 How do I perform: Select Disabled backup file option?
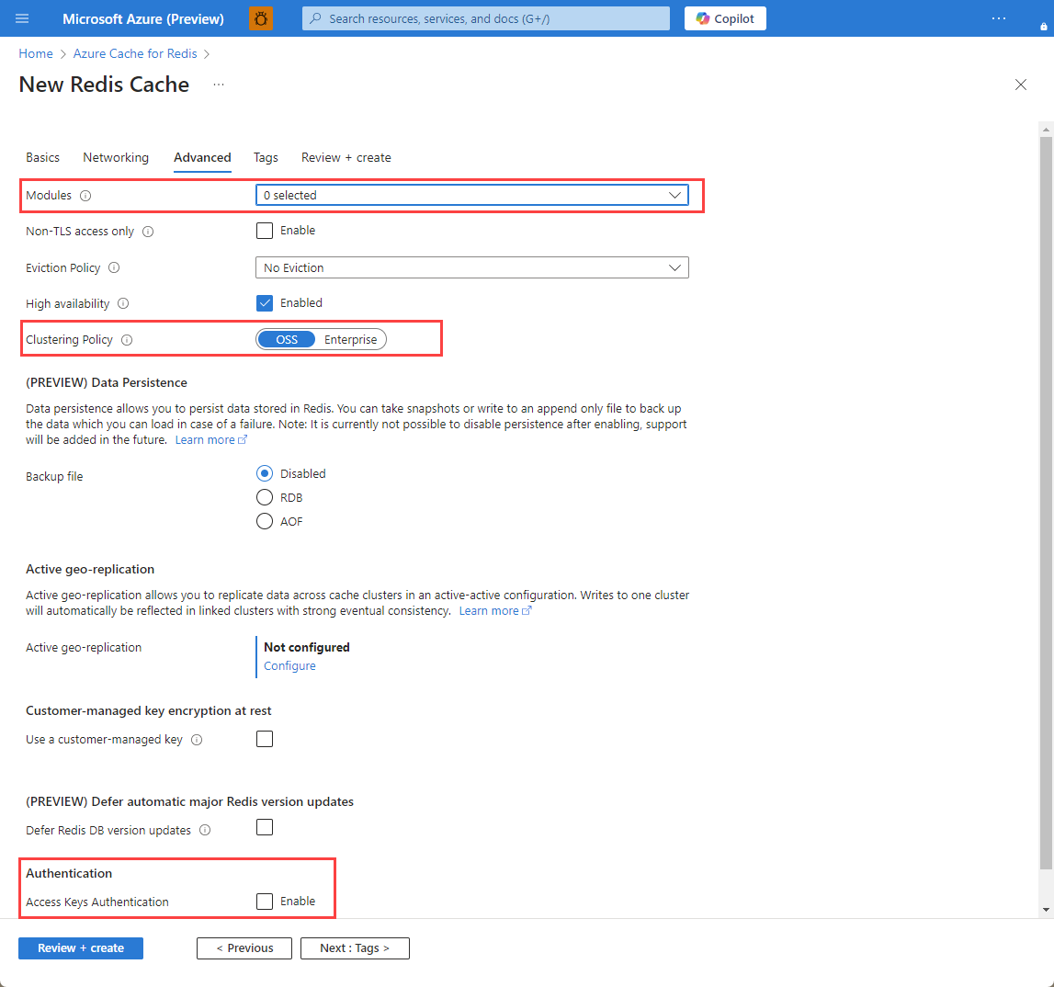tap(265, 473)
